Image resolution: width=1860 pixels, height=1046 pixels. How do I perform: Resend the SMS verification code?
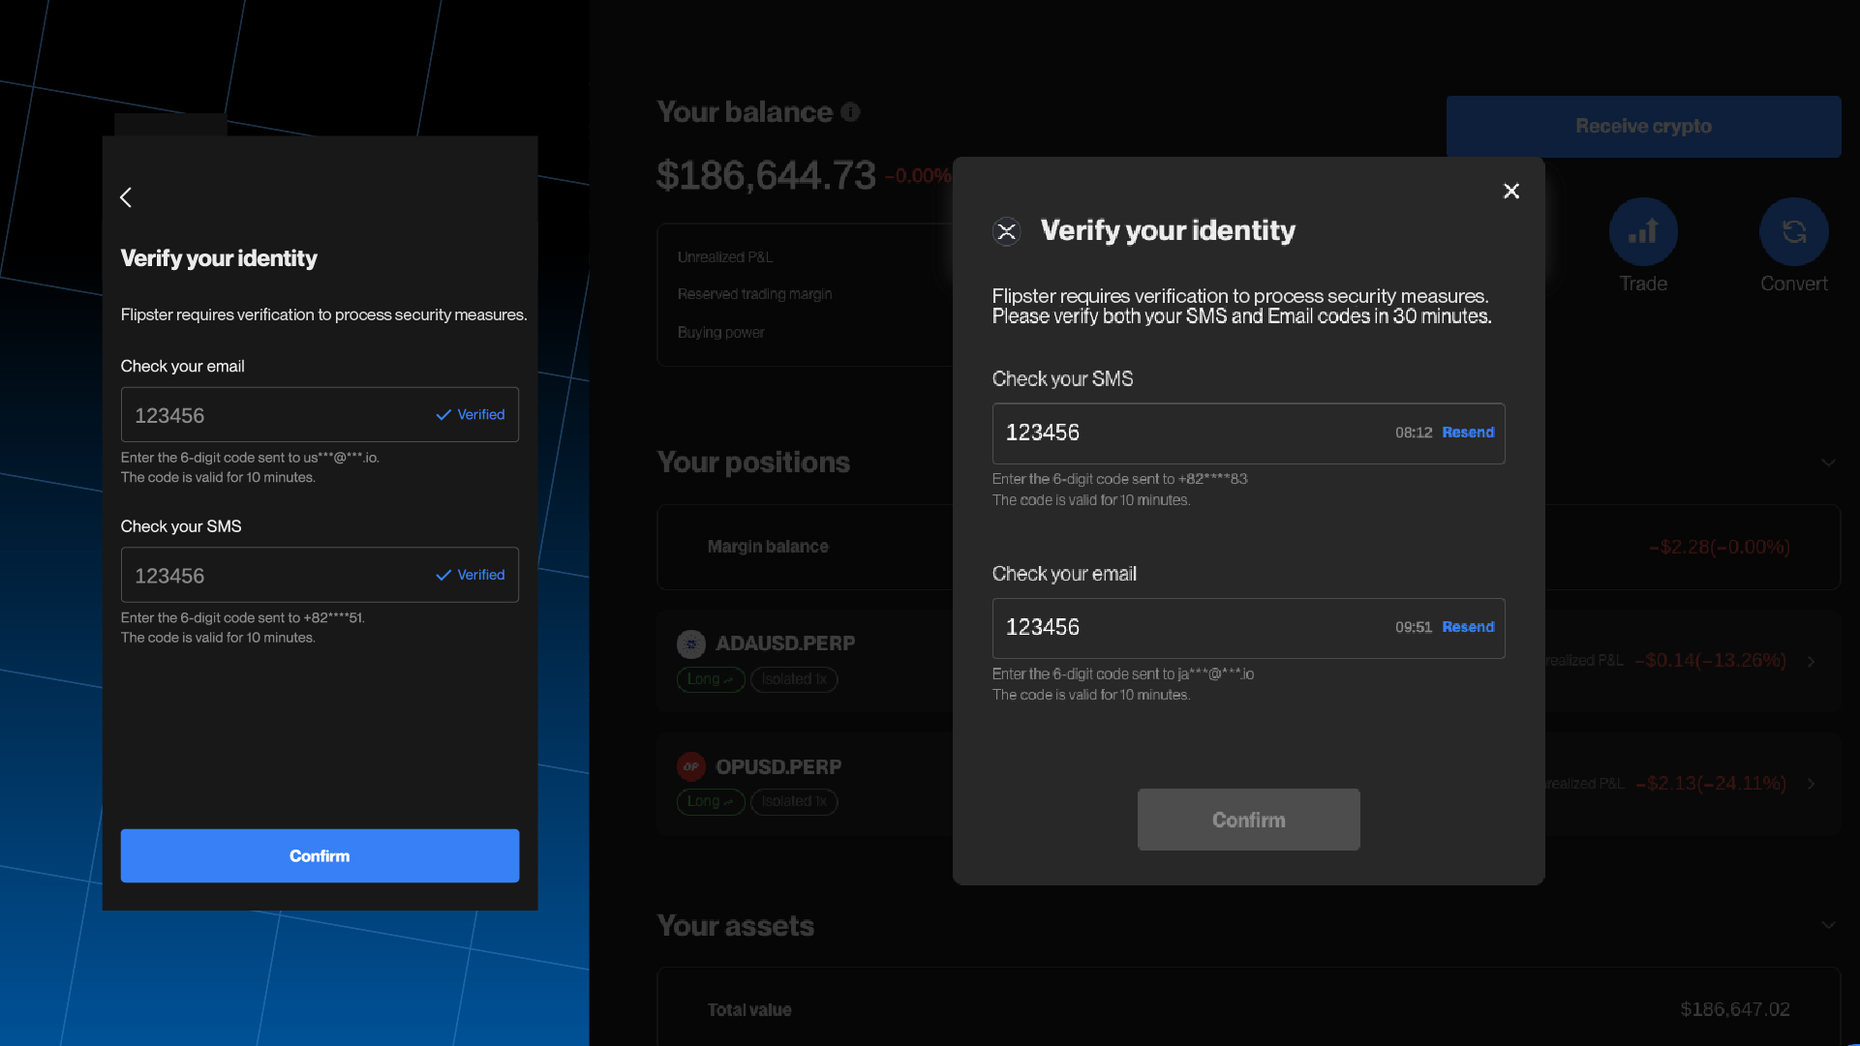(1468, 433)
